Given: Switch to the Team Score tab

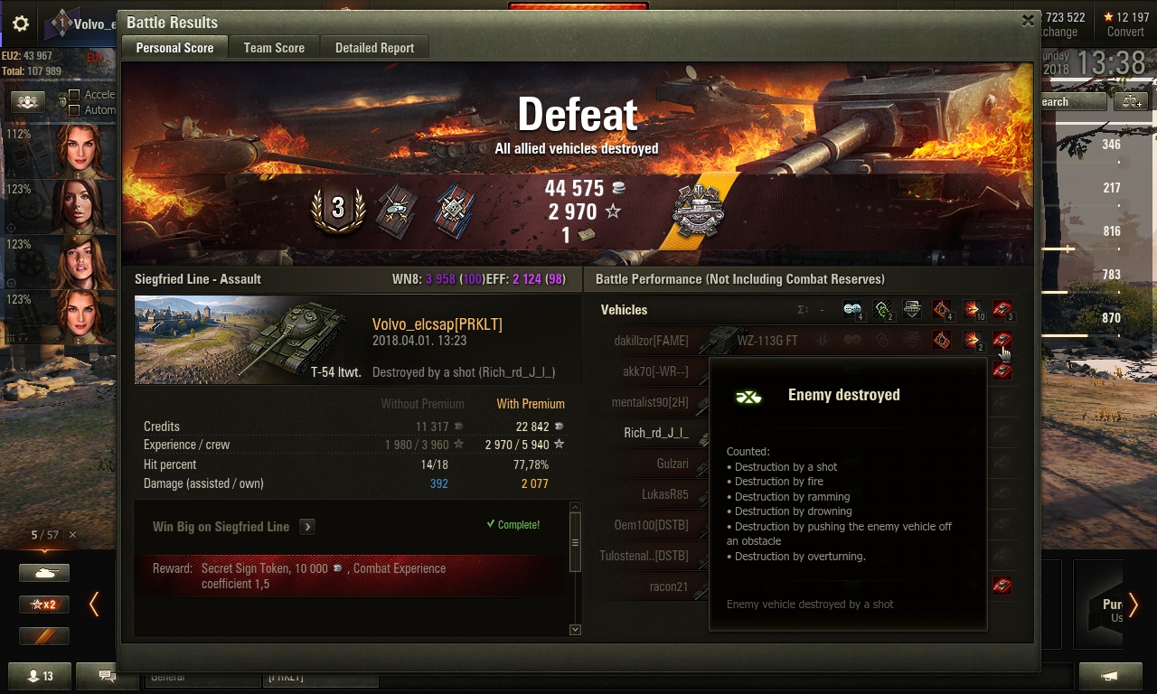Looking at the screenshot, I should point(274,48).
